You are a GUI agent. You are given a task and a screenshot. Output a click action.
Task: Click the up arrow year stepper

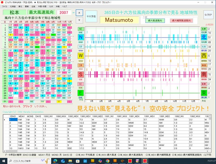point(79,13)
